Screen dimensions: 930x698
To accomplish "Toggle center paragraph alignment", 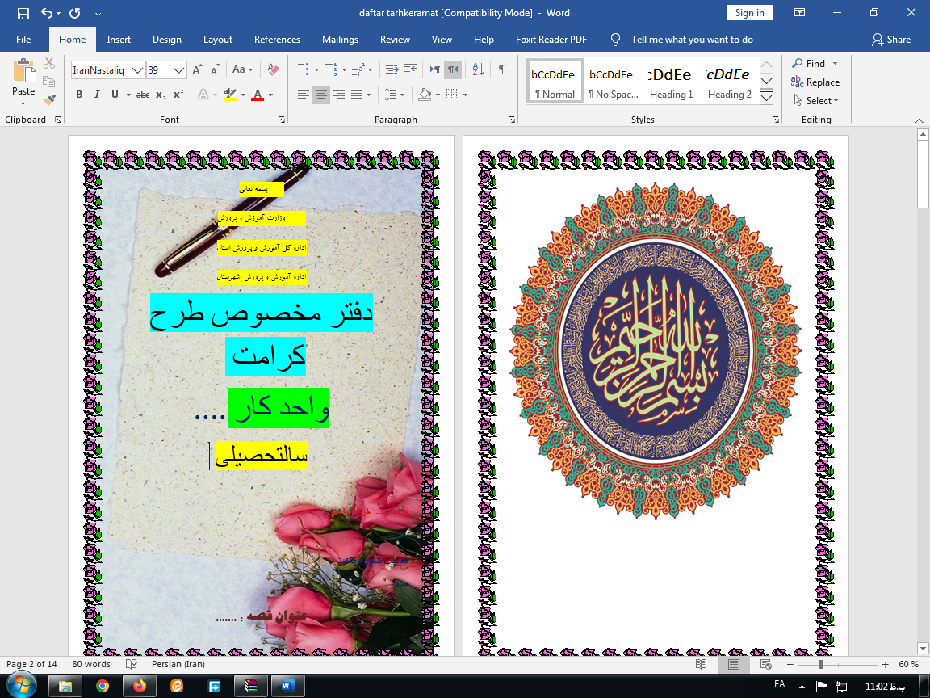I will (320, 95).
